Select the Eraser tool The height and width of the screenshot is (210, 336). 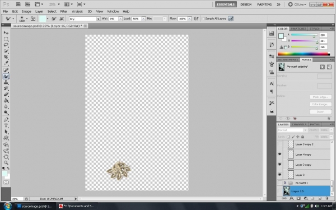tap(6, 94)
